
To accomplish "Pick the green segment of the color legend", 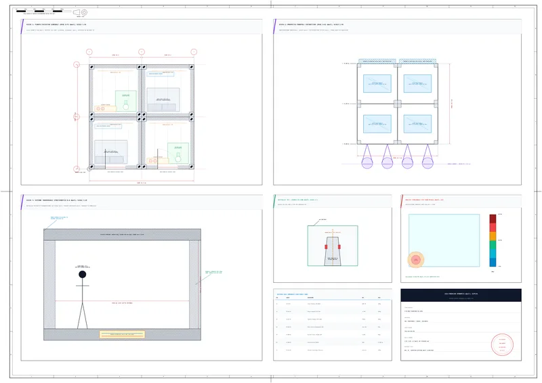I will coord(493,245).
